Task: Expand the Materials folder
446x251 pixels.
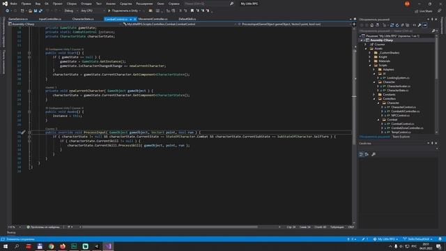Action: 370,61
